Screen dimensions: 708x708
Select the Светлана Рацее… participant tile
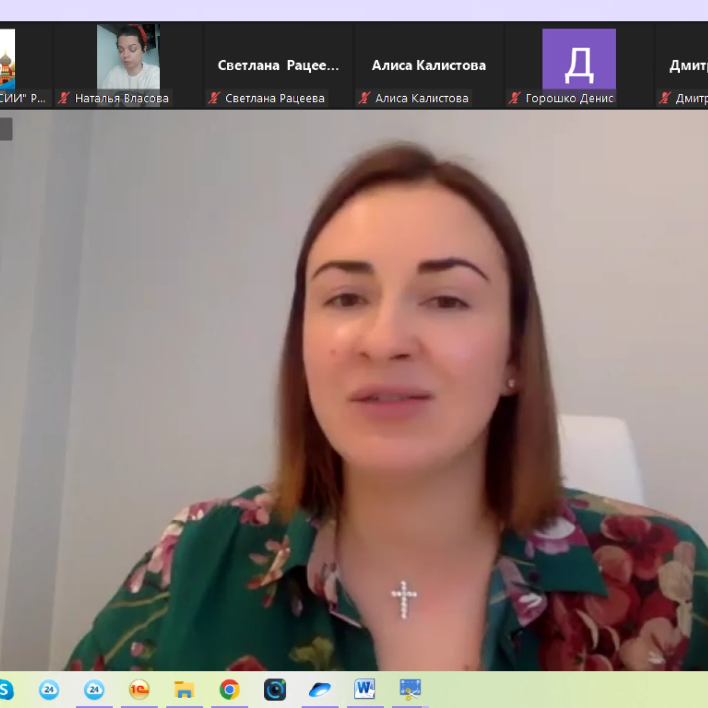(278, 65)
